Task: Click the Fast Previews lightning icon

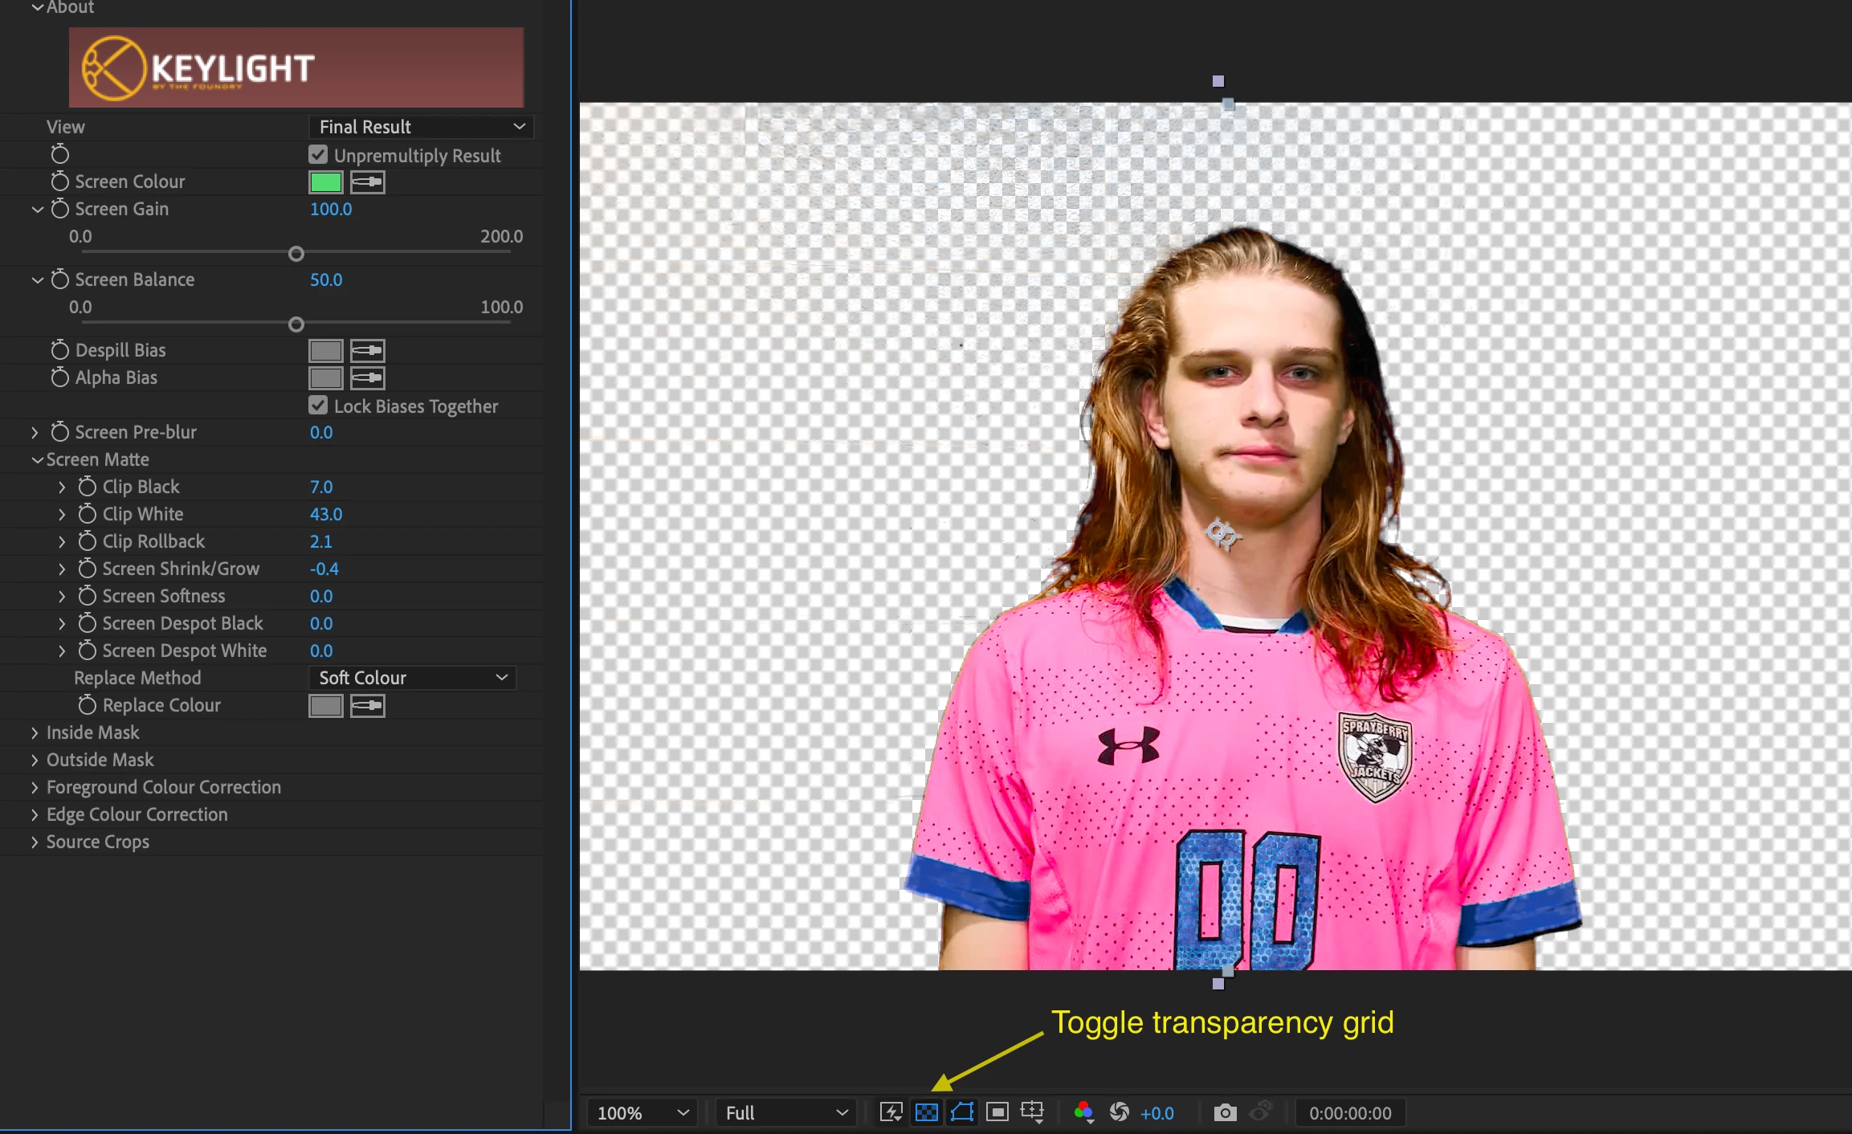Action: point(891,1112)
